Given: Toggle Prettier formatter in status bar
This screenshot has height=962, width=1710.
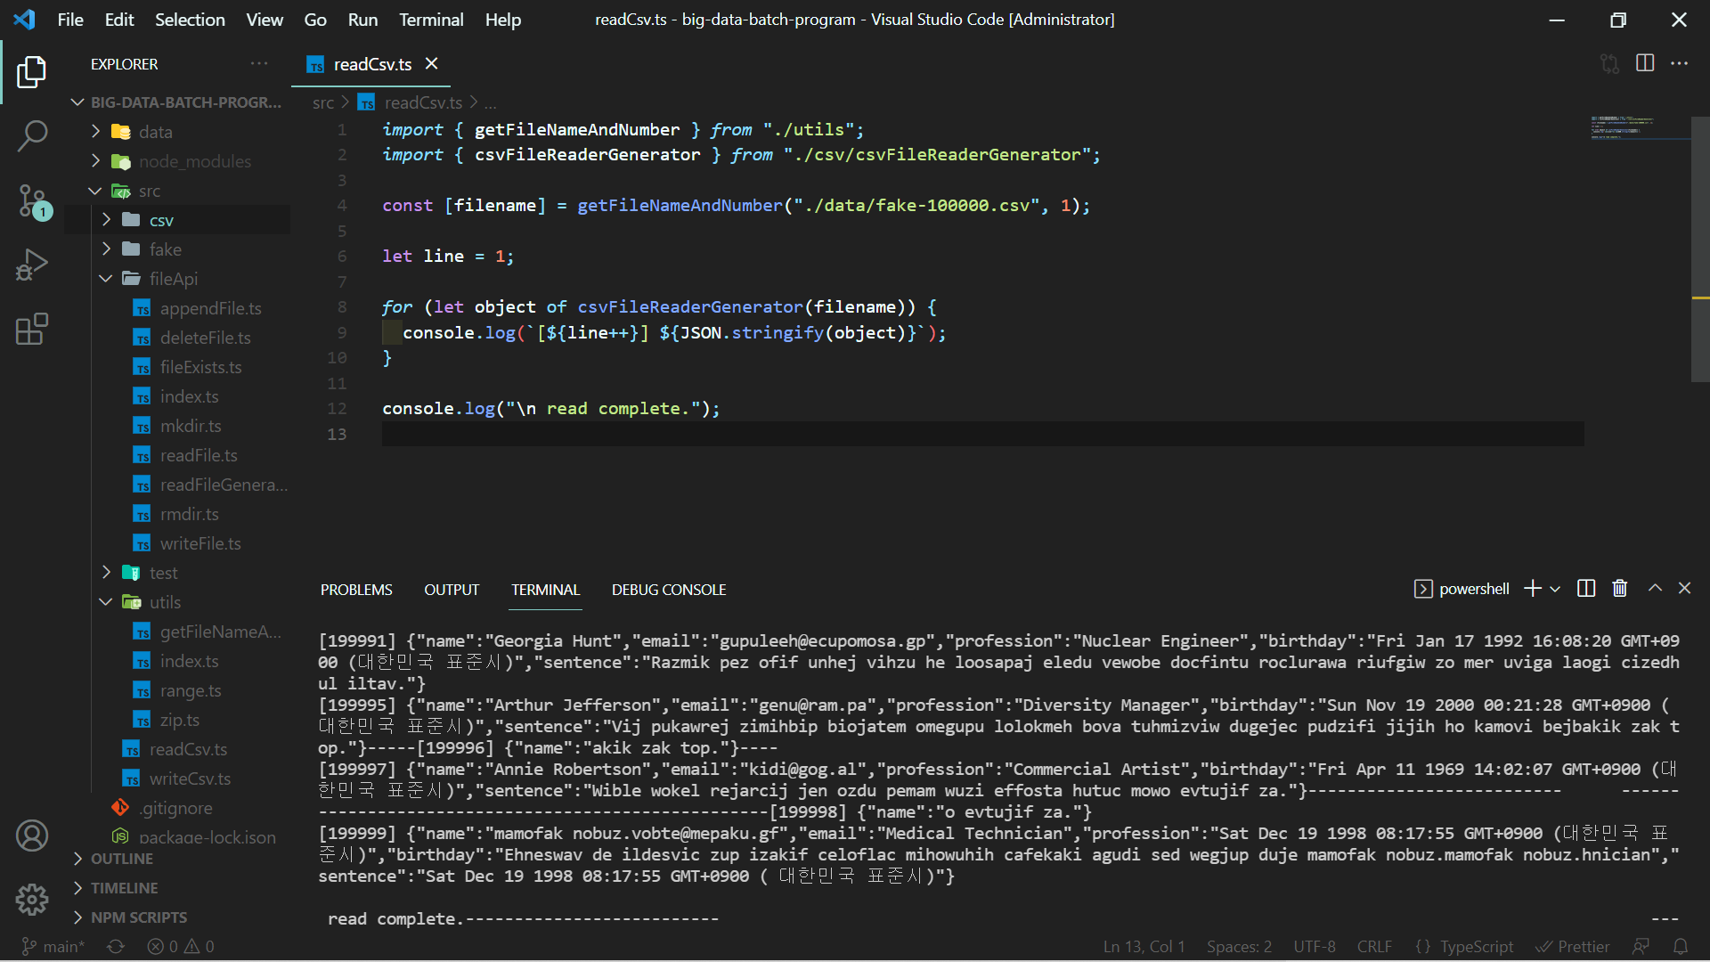Looking at the screenshot, I should click(x=1573, y=947).
